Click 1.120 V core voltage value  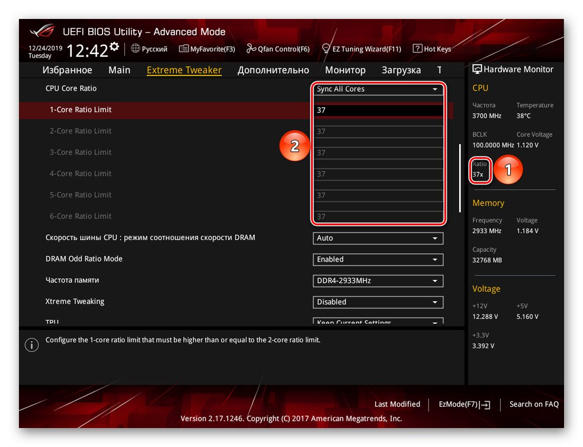(x=527, y=145)
